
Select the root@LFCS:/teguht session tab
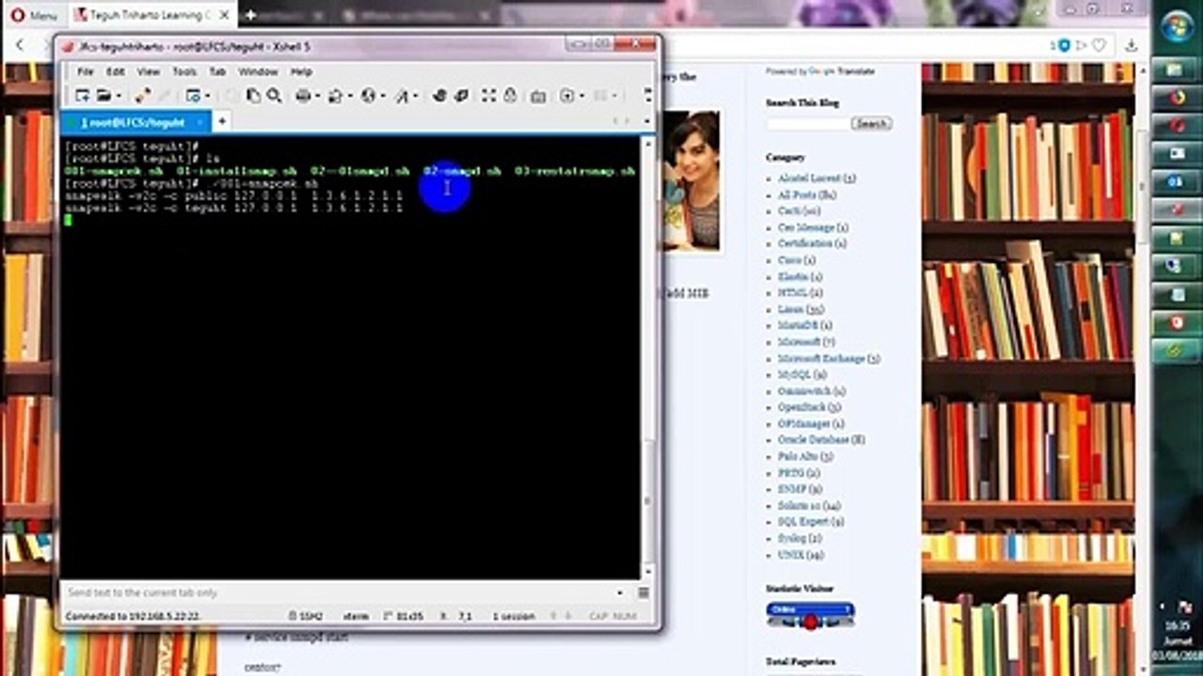(135, 122)
